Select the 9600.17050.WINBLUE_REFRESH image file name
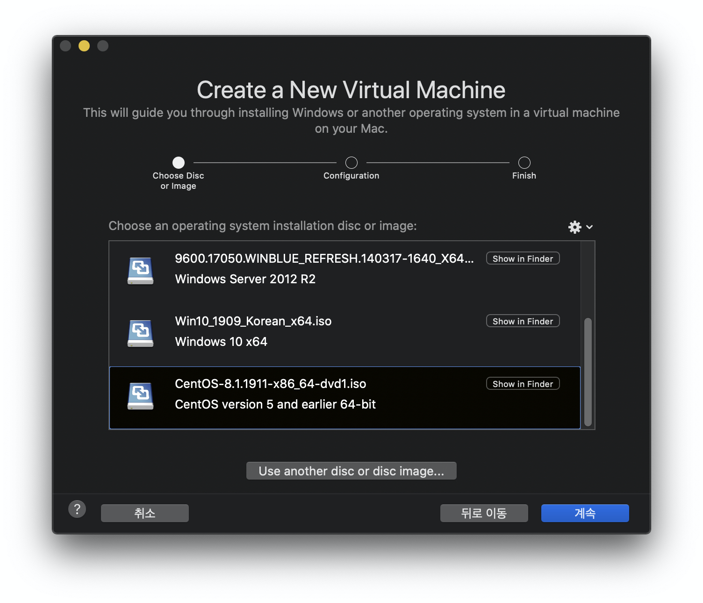Viewport: 703px width, 603px height. pyautogui.click(x=324, y=258)
